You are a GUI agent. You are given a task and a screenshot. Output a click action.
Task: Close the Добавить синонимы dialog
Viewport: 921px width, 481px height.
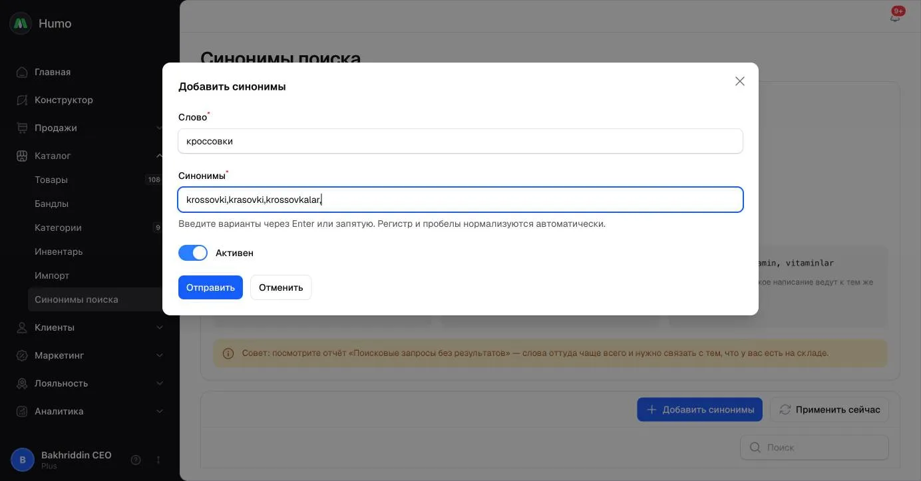740,81
